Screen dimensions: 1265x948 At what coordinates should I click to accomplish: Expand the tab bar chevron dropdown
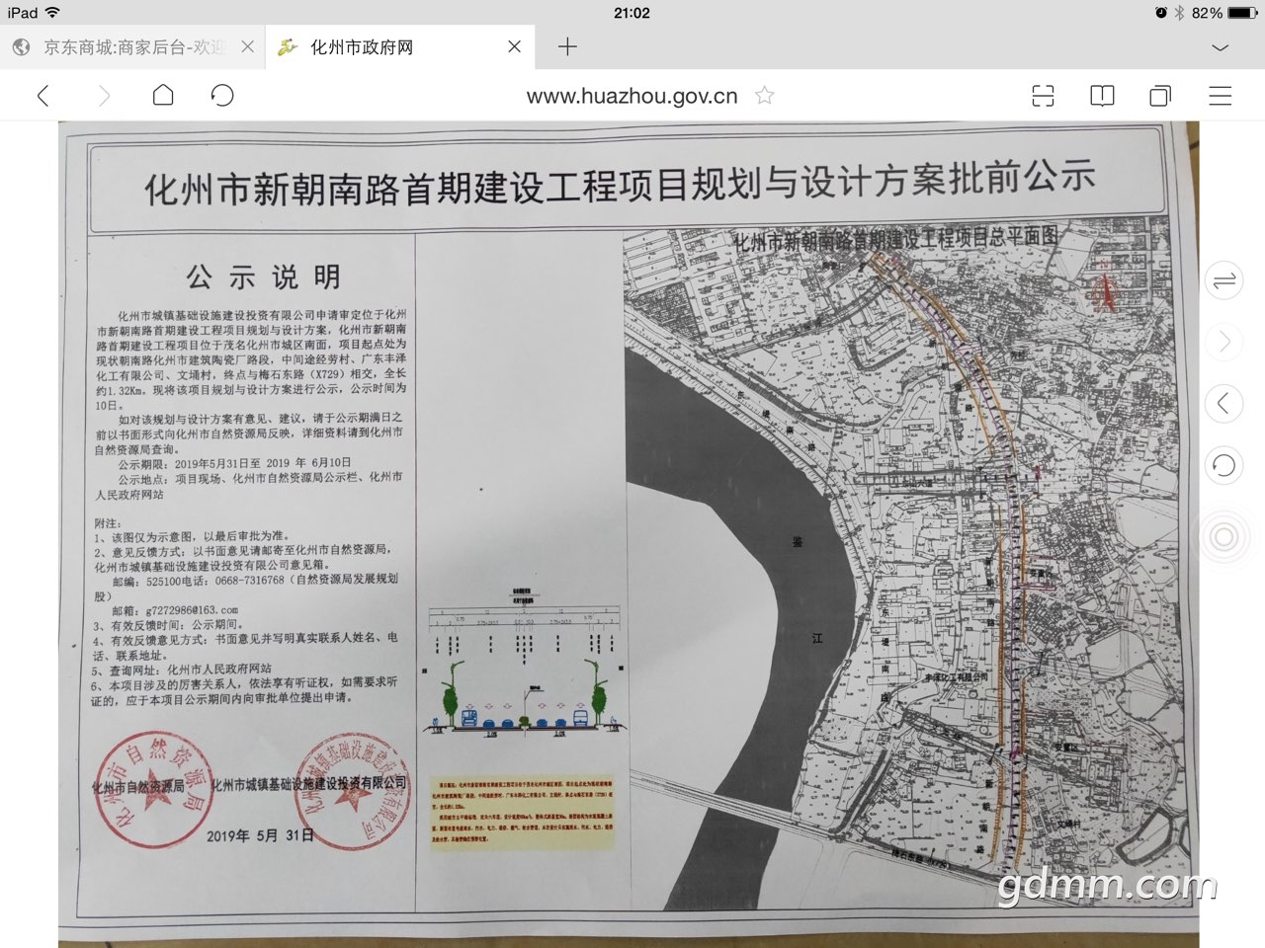coord(1220,46)
